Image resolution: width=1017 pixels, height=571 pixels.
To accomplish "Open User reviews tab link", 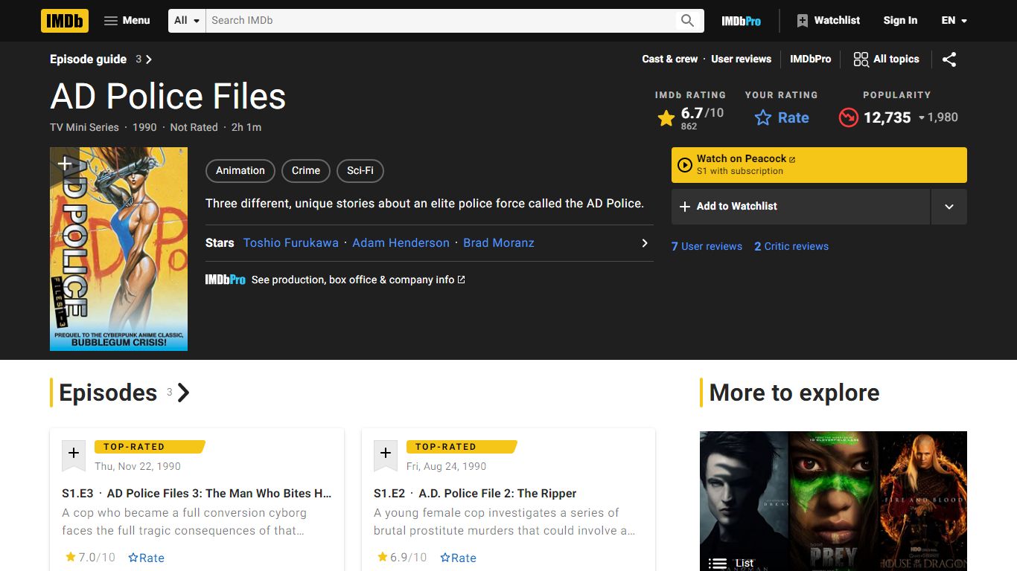I will (741, 59).
